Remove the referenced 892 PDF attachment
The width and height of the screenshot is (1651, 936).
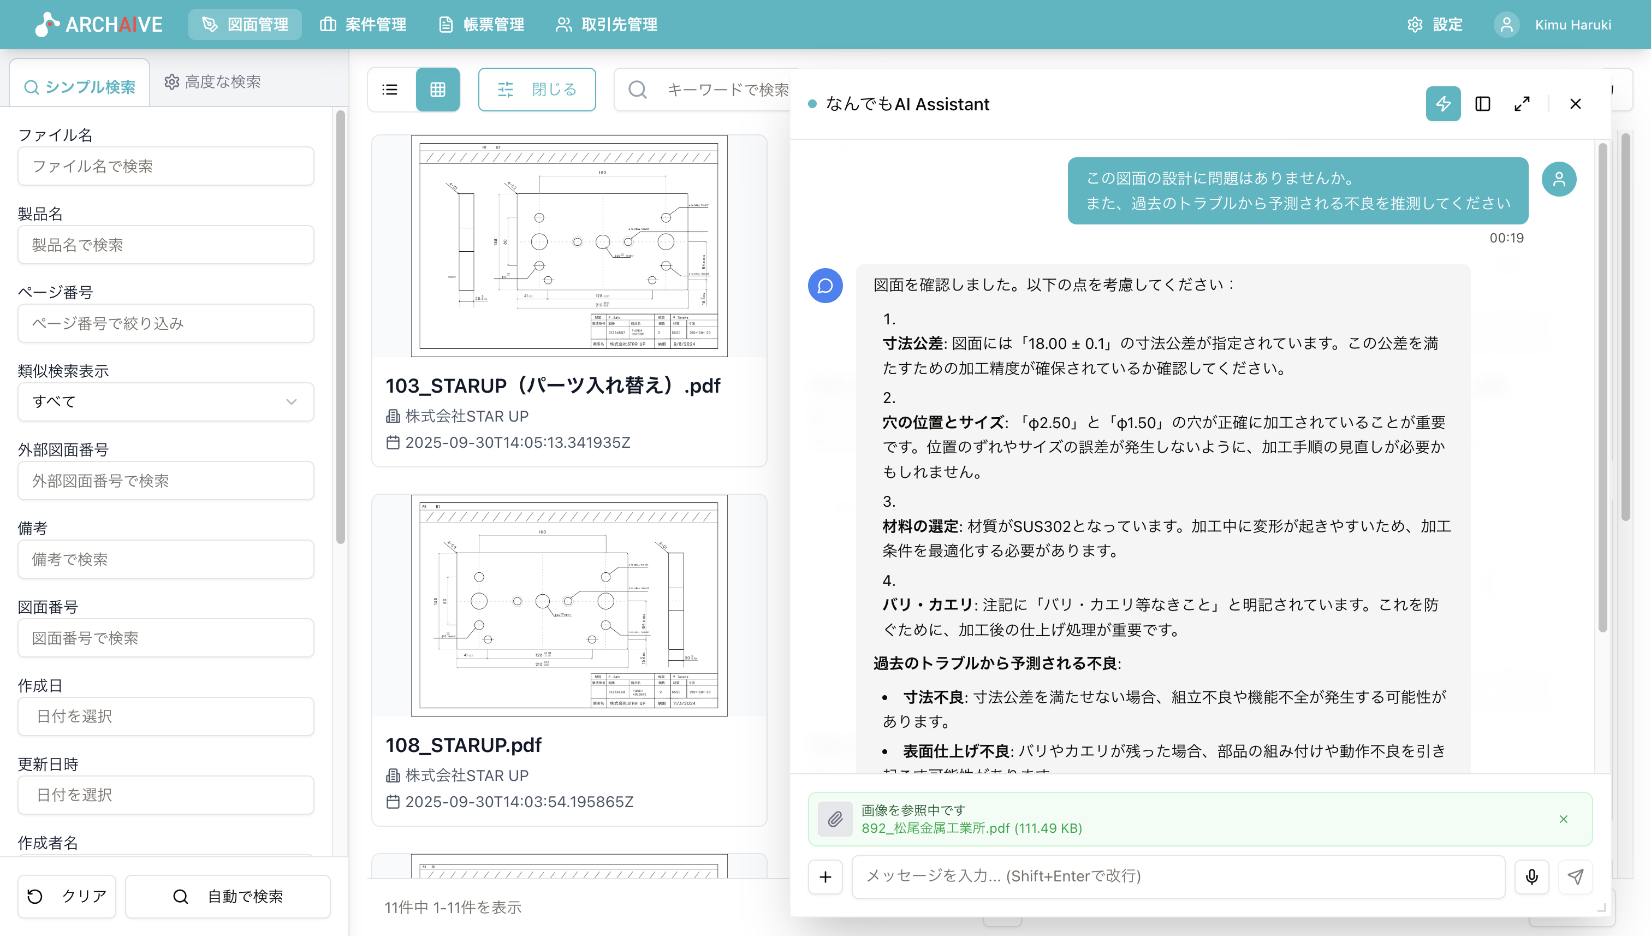click(1563, 819)
